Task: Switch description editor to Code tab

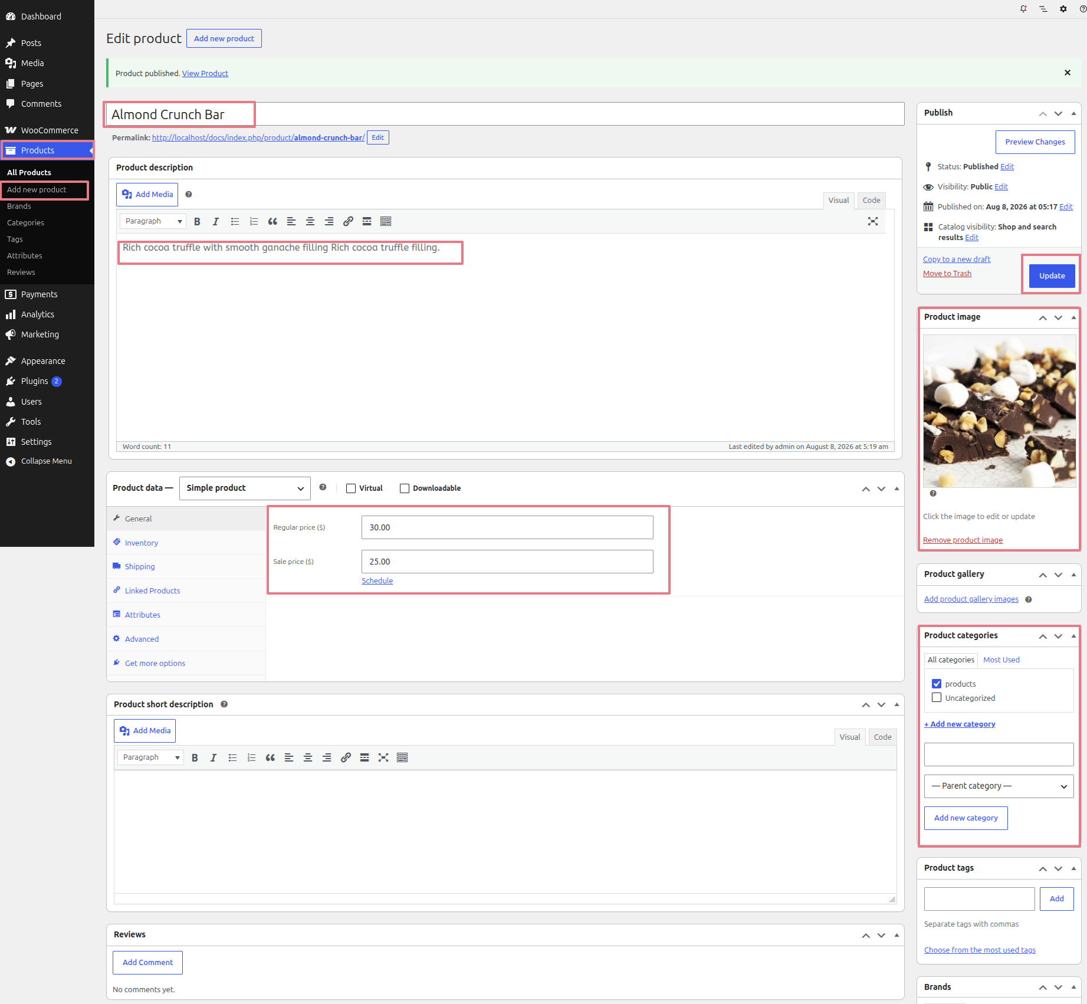Action: click(871, 201)
